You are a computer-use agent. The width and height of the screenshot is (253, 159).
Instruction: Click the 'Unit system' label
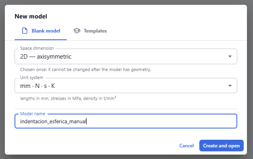point(31,77)
